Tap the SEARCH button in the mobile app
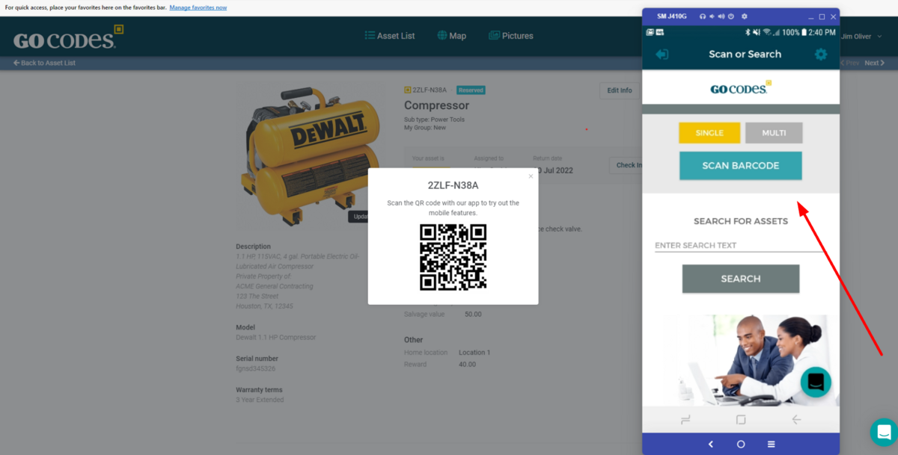The width and height of the screenshot is (898, 455). pyautogui.click(x=741, y=279)
